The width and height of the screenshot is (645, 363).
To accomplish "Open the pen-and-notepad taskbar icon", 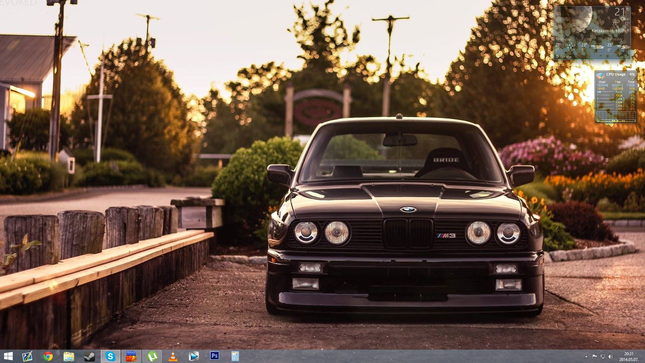I will tap(27, 356).
